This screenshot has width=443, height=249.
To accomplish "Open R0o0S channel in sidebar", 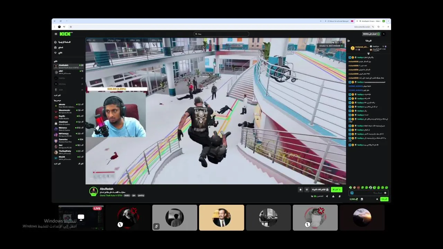I will point(69,158).
